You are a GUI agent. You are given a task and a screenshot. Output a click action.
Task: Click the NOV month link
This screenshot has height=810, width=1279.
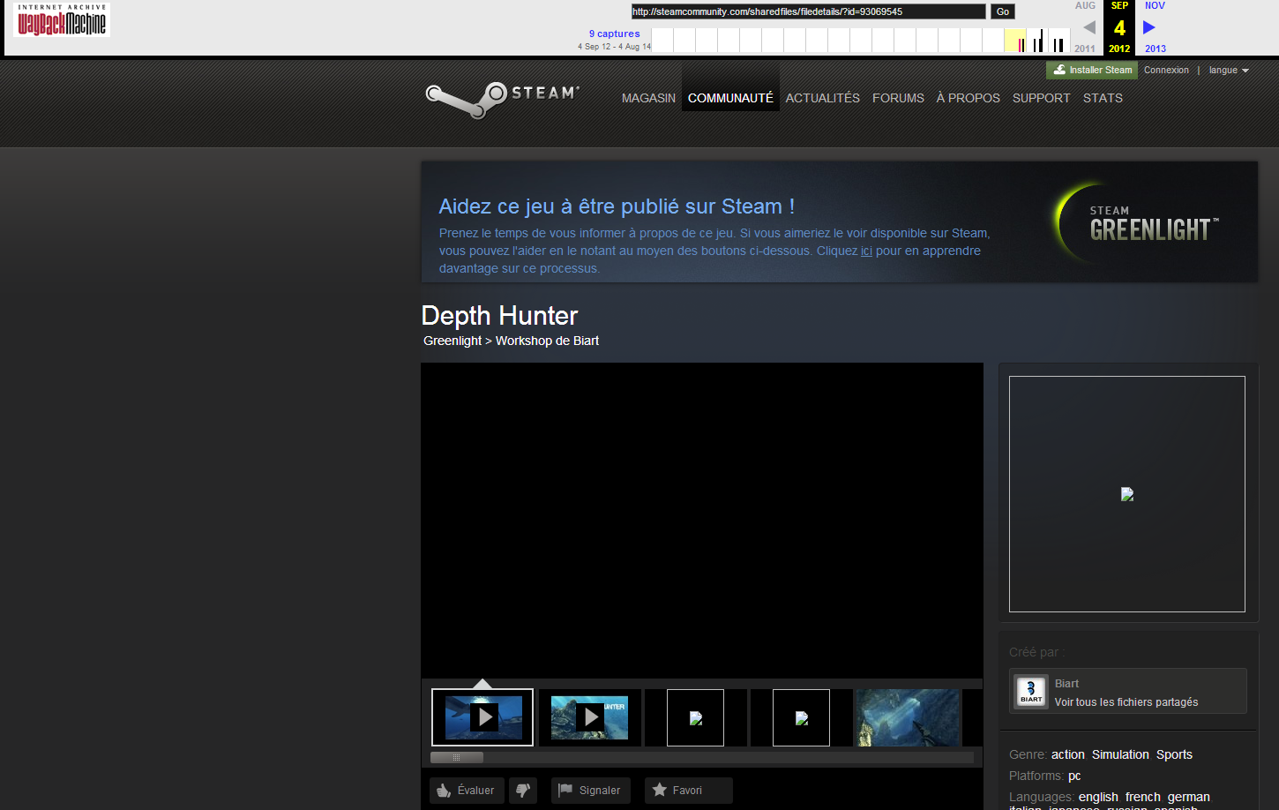1155,5
